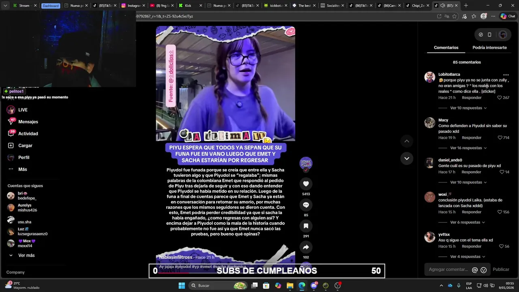519x292 pixels.
Task: Like daniel_ands0's comment
Action: tap(502, 172)
